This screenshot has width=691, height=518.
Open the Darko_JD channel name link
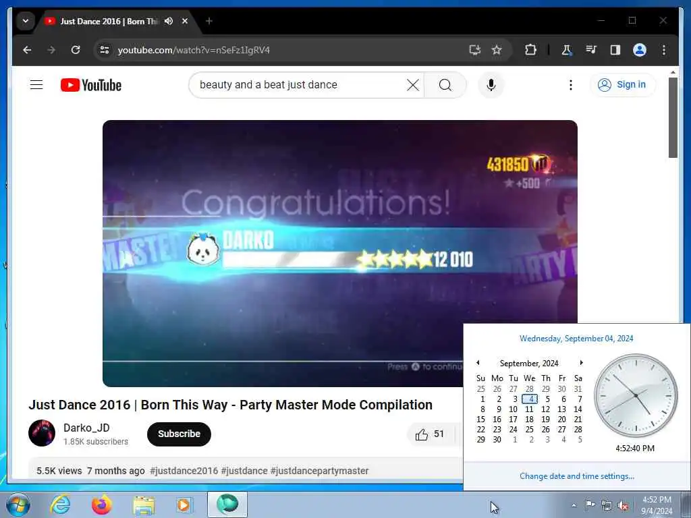click(x=86, y=428)
